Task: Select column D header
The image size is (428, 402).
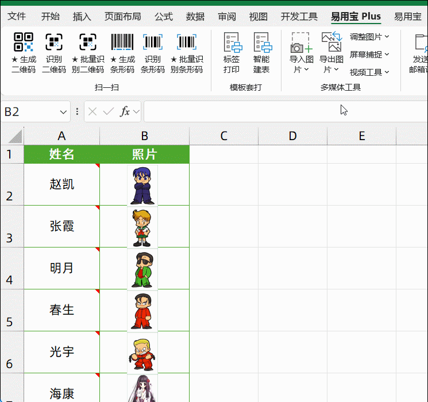Action: pos(292,136)
